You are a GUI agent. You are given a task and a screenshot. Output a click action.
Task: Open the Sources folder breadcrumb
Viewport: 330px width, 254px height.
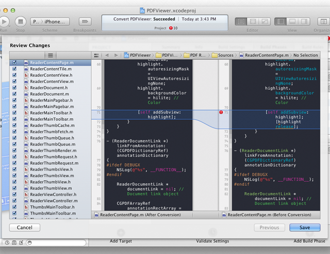[223, 55]
